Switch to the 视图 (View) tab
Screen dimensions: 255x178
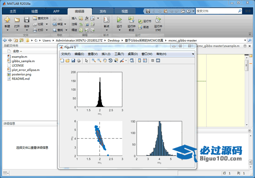click(124, 11)
